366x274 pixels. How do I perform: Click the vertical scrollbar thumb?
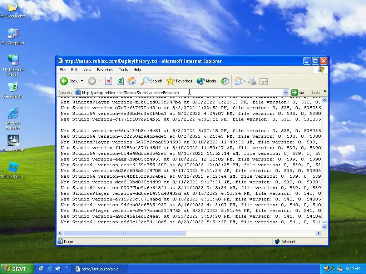point(324,222)
